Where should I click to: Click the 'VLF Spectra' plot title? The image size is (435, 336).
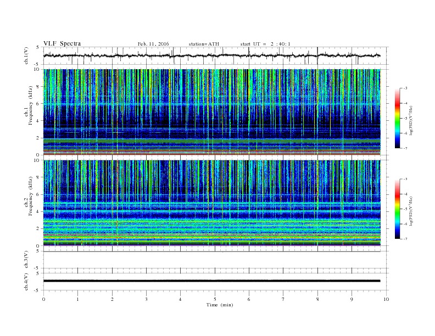(62, 43)
